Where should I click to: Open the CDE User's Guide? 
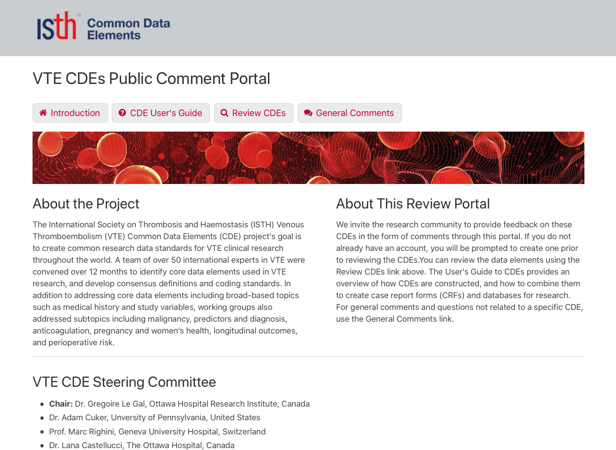pos(161,113)
